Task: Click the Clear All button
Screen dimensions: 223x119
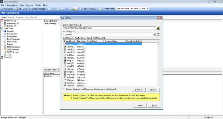Action: (153, 90)
